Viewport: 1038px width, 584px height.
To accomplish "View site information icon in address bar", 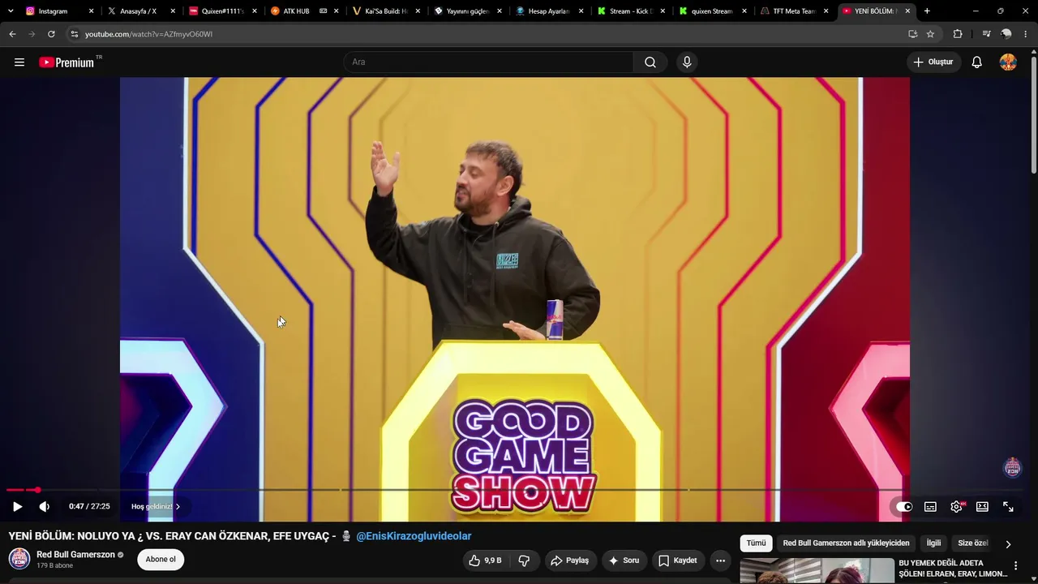I will 74,34.
